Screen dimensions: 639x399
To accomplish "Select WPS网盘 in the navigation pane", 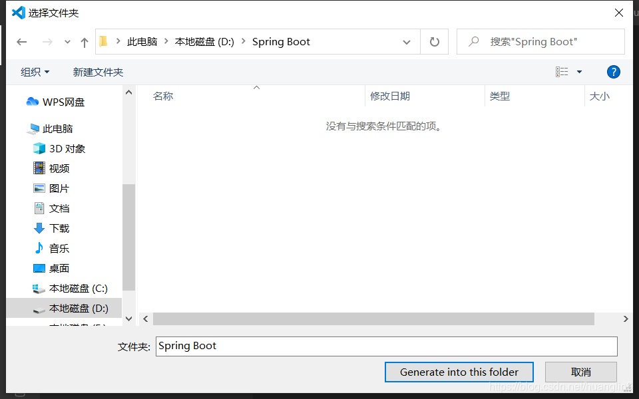I will click(x=55, y=102).
